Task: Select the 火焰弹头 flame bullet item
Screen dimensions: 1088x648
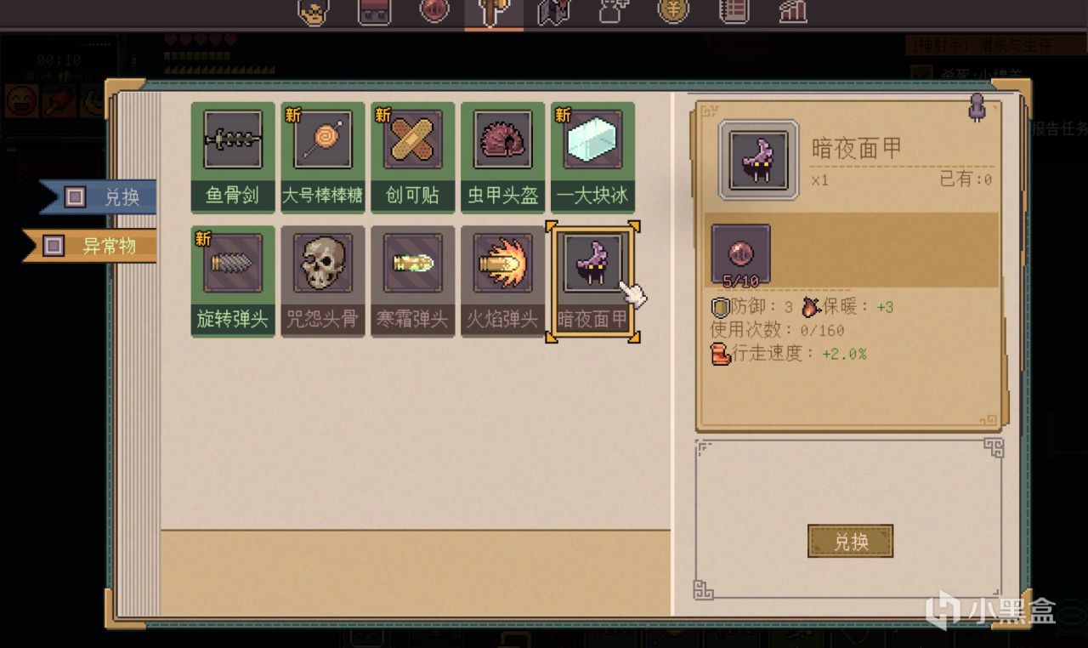Action: pyautogui.click(x=503, y=281)
